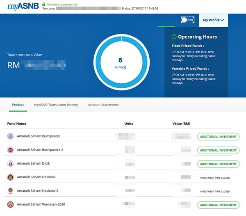
Task: Click the Amanah Saham Wawasan 2020 fund logo
Action: [x=10, y=205]
